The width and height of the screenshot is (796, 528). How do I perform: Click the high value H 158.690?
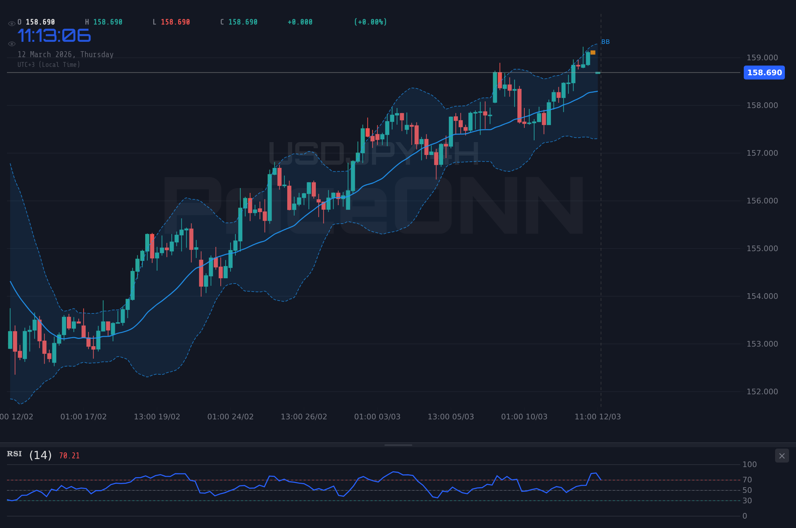pos(104,22)
